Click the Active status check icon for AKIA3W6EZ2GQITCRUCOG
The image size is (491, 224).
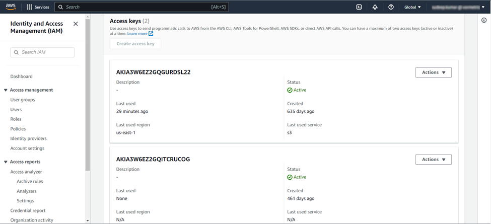[290, 177]
